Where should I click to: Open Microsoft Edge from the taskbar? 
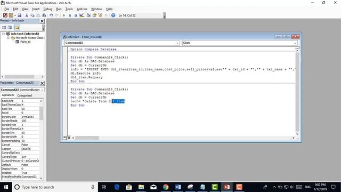[x=117, y=187]
